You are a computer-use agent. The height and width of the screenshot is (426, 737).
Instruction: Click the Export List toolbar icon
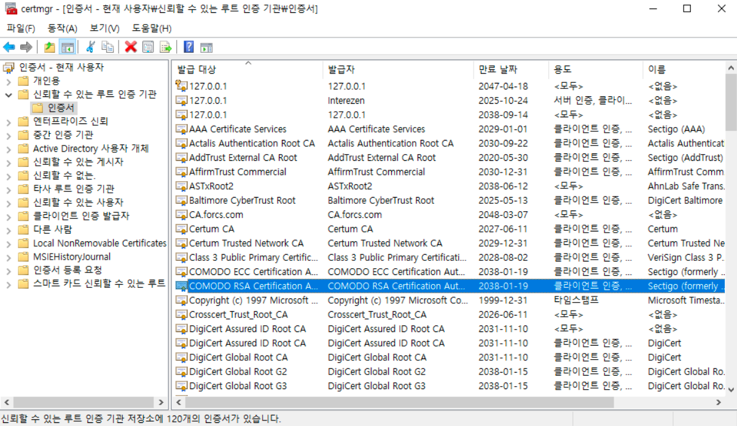point(166,47)
